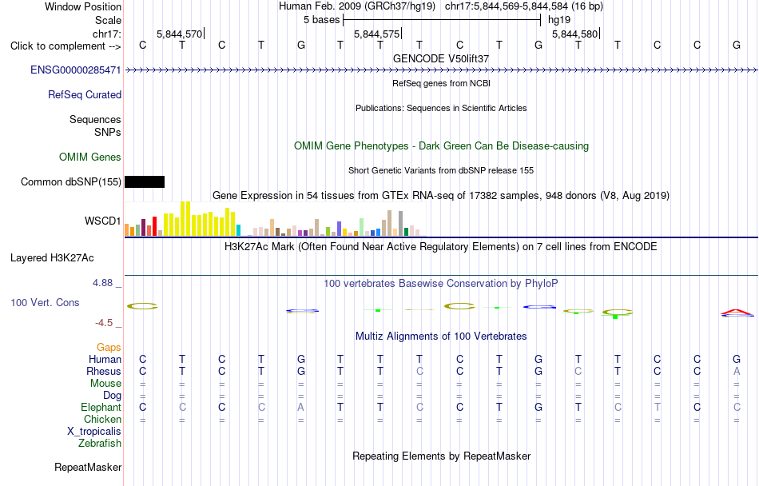759x486 pixels.
Task: Click the Sequences track label
Action: [95, 120]
